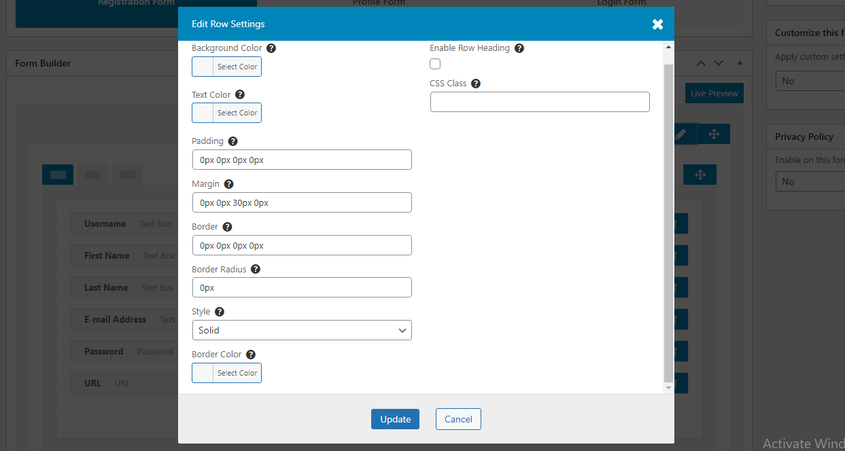The image size is (845, 451).
Task: Click inside the Padding value field
Action: (302, 160)
